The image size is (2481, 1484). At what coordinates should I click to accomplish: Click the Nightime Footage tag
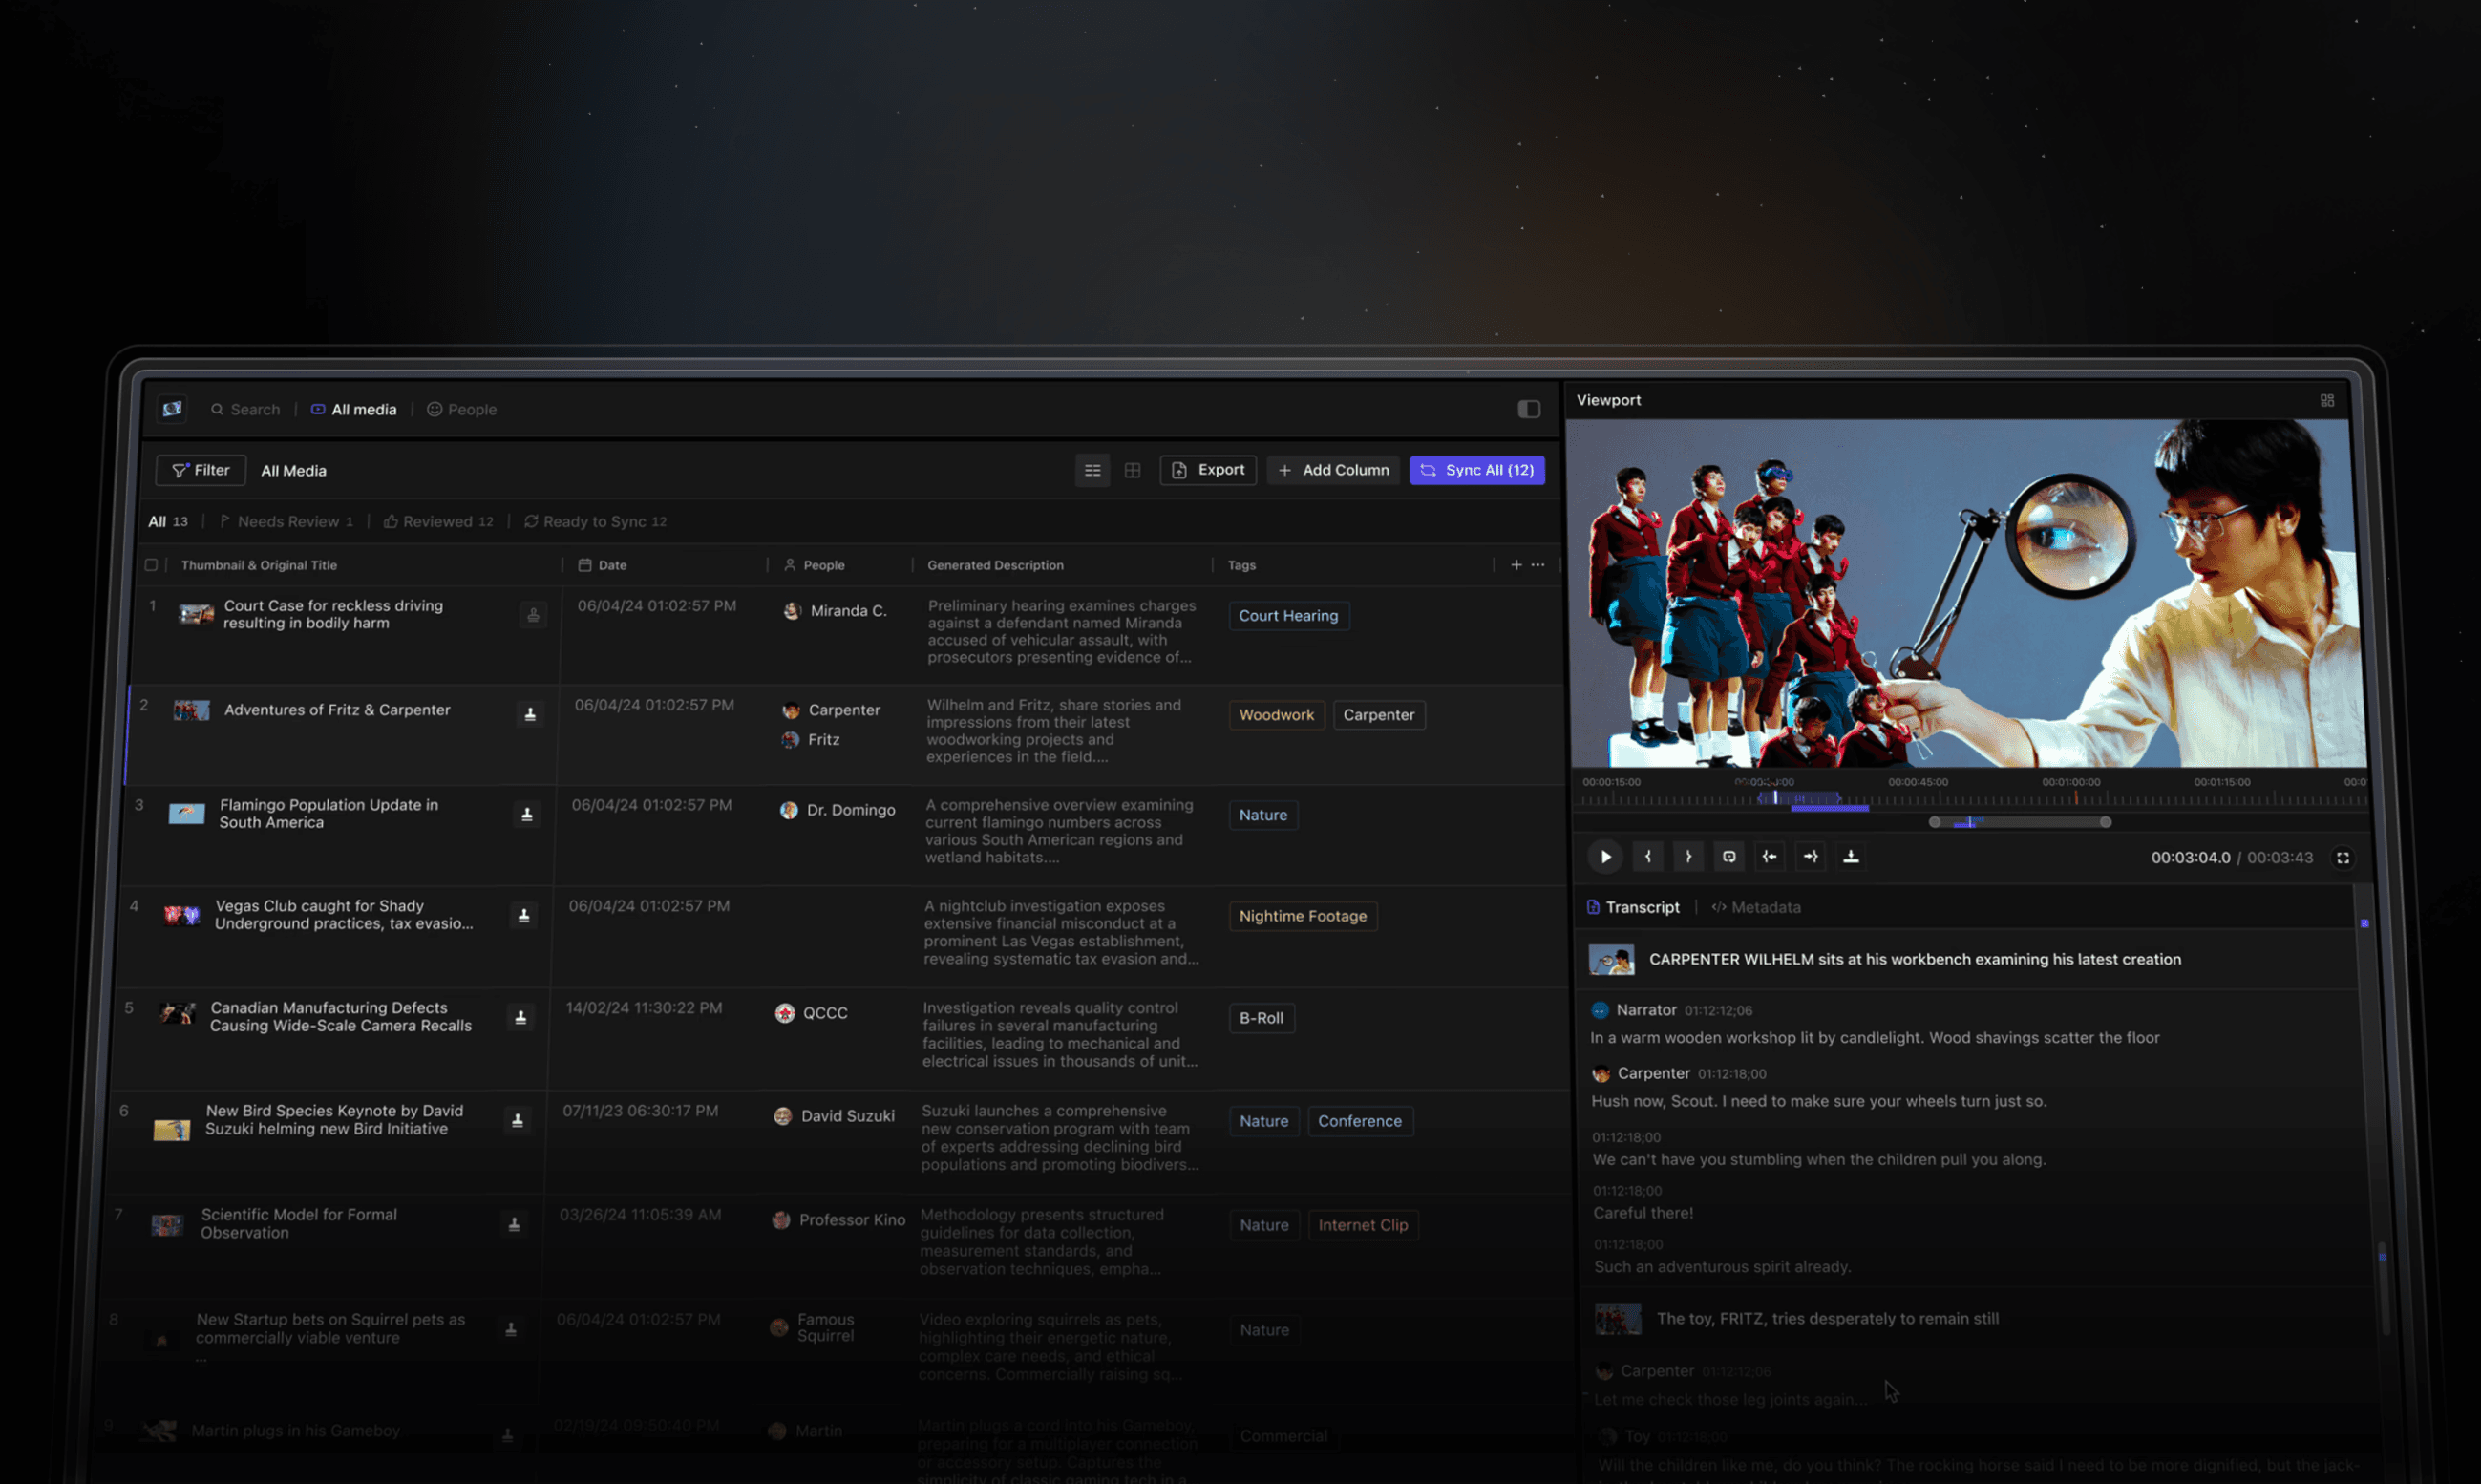(x=1303, y=916)
